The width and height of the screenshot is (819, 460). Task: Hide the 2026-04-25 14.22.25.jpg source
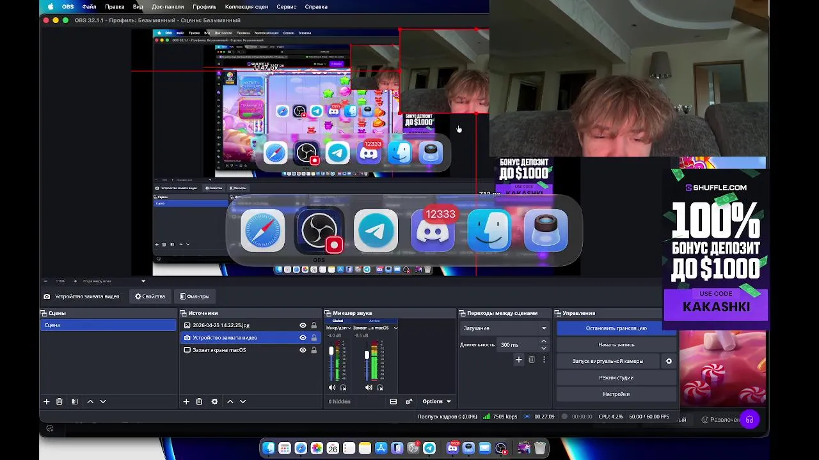tap(303, 325)
